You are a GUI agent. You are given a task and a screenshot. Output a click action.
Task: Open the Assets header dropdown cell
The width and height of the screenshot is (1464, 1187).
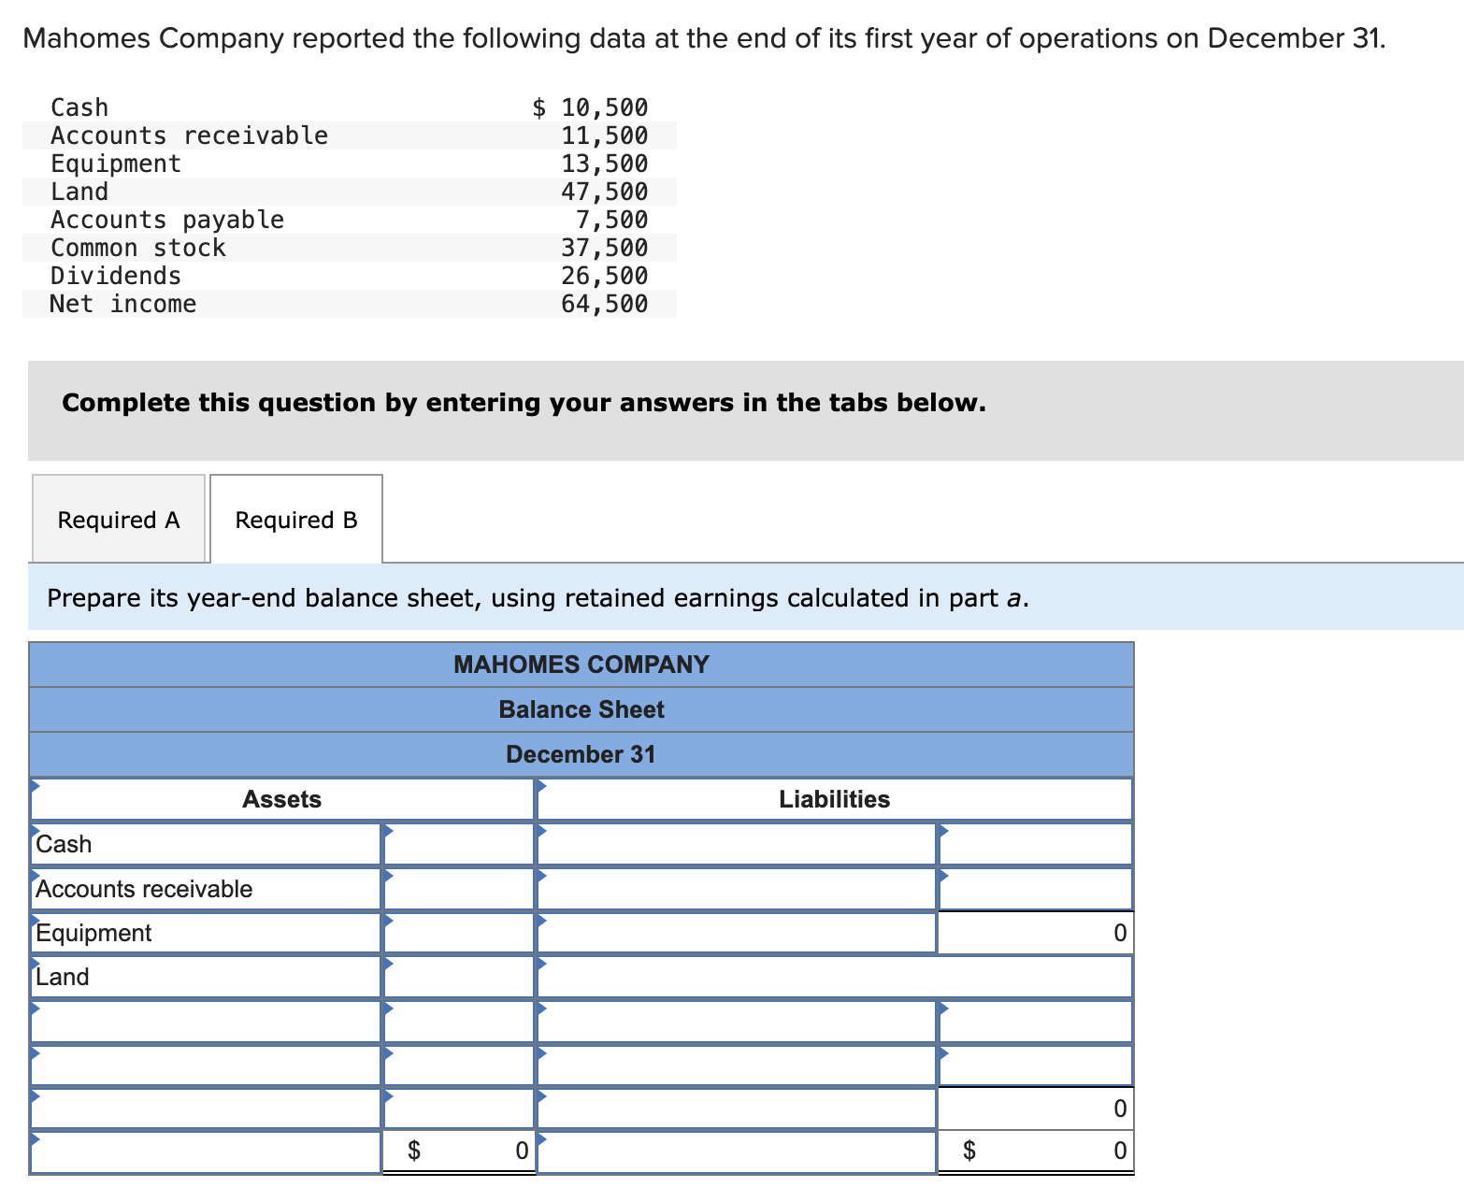click(x=281, y=799)
